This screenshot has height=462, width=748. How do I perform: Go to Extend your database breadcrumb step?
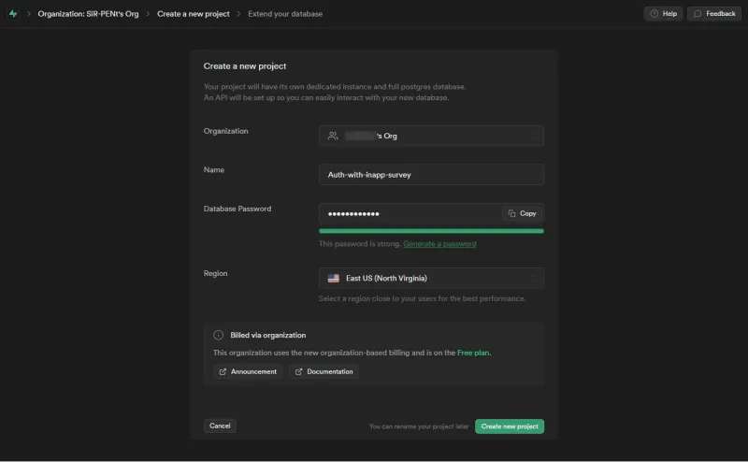[285, 14]
